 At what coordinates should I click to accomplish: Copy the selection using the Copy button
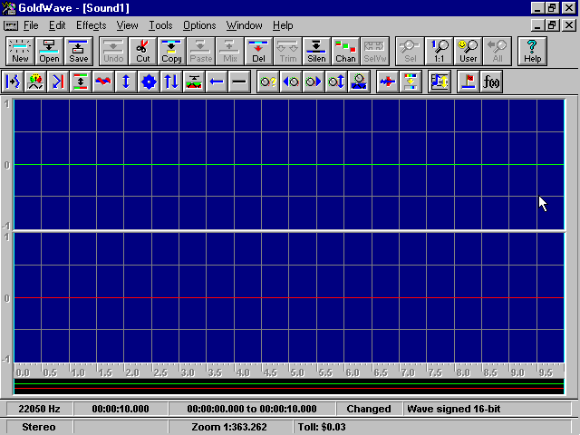click(171, 51)
